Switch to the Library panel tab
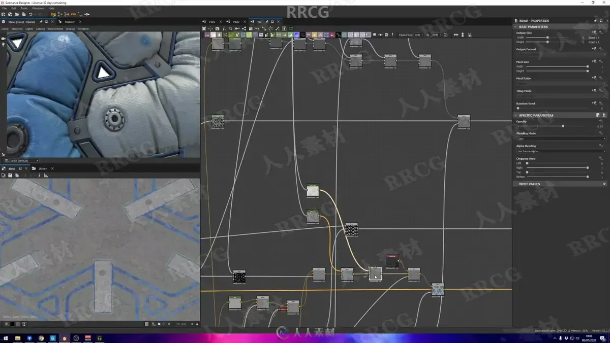Viewport: 610px width, 343px height. pyautogui.click(x=43, y=168)
